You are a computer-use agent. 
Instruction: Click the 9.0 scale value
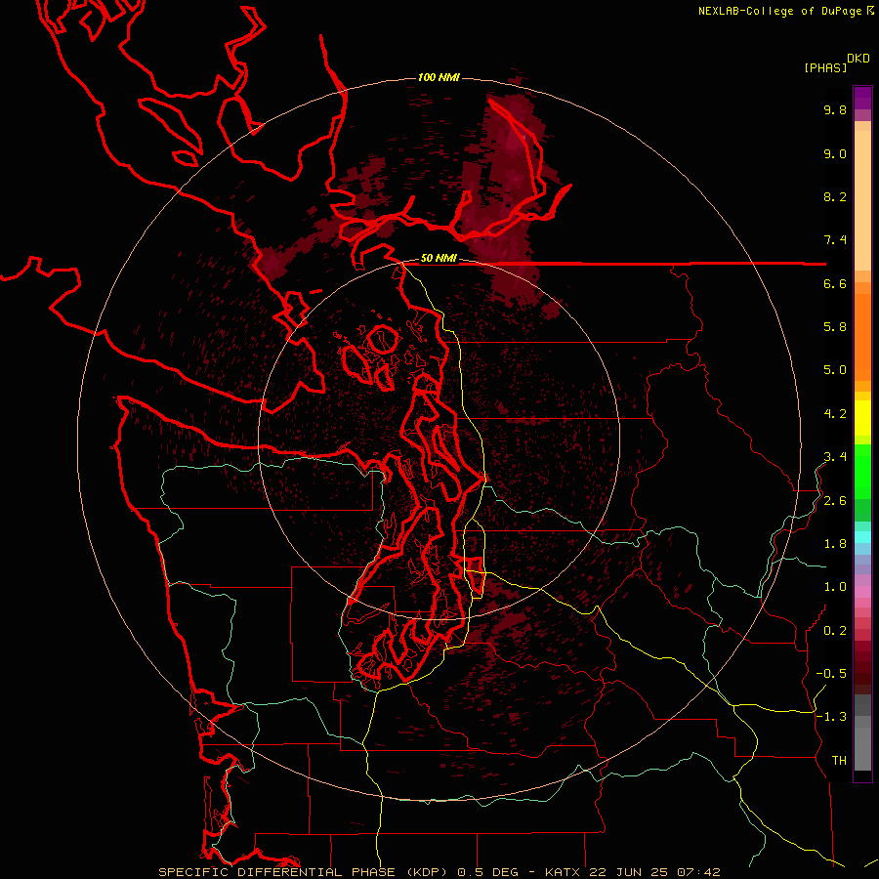pos(835,153)
